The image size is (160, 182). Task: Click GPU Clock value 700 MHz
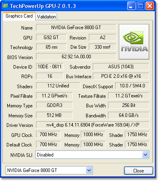pos(48,135)
